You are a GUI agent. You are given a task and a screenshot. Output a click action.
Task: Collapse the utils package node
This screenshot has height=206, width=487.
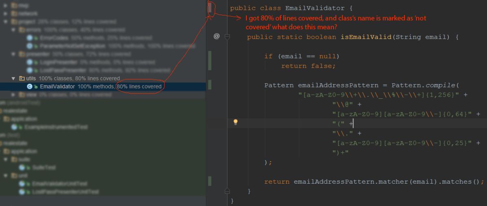click(13, 78)
